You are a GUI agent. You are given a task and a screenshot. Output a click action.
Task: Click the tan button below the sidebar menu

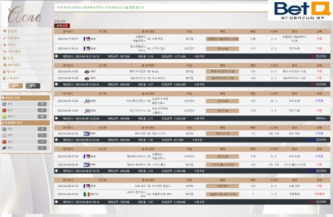click(x=16, y=86)
